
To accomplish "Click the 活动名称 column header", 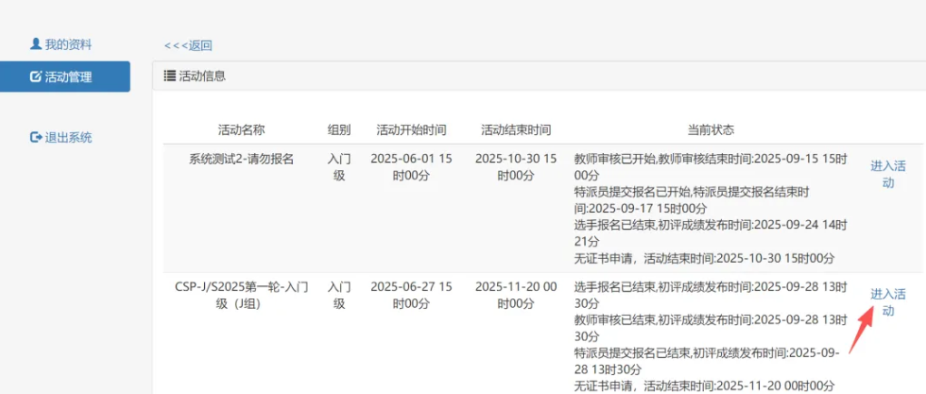I will [241, 130].
